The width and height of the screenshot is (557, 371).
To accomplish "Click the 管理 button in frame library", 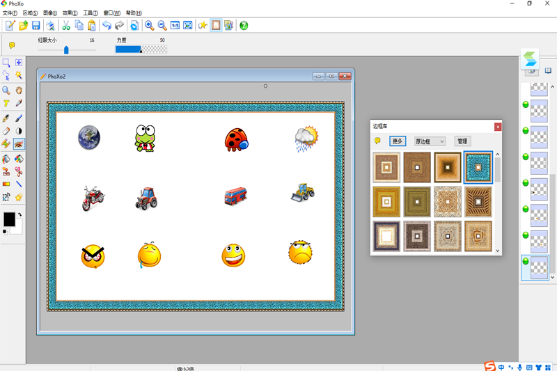I will tap(462, 141).
